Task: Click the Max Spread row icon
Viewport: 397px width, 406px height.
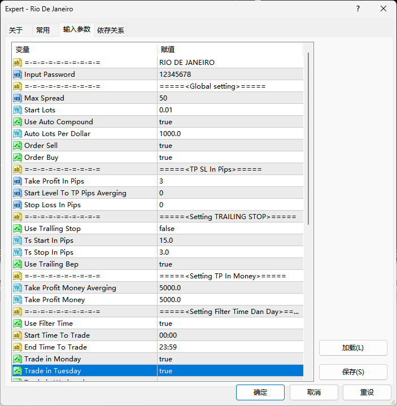Action: pos(18,98)
